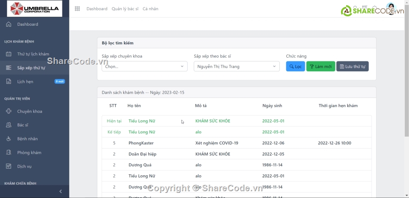Click the checkmark icon beside Dịch vụ
The image size is (409, 198).
(x=9, y=166)
